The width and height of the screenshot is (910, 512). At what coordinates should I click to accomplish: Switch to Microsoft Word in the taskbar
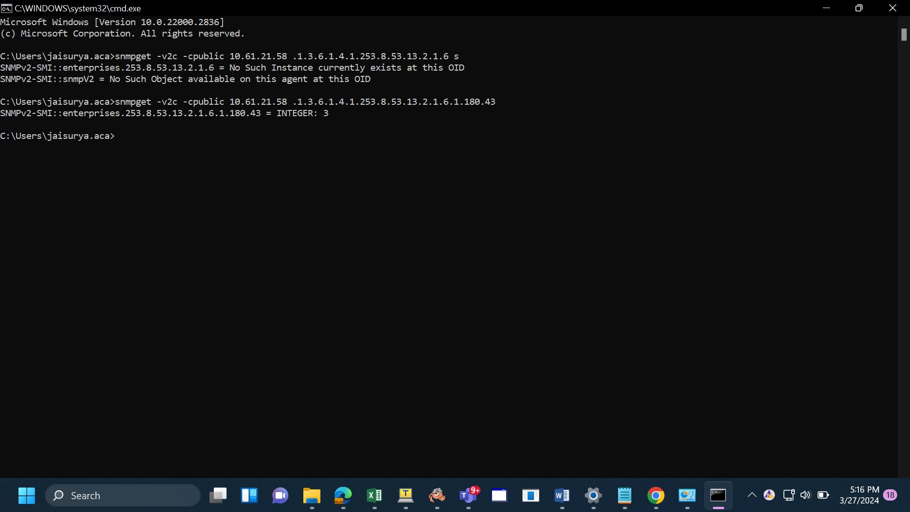pyautogui.click(x=562, y=495)
